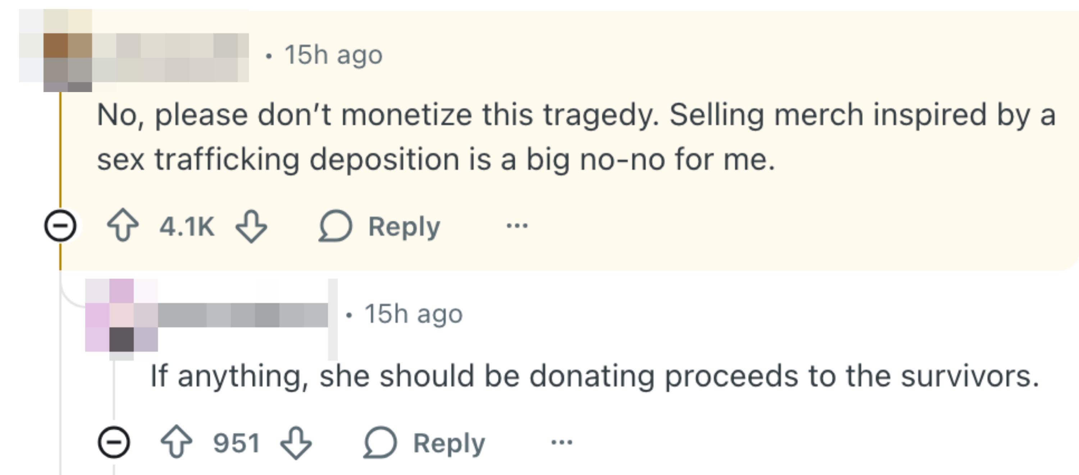Image resolution: width=1079 pixels, height=475 pixels.
Task: Downvote the comment with 951 score
Action: point(296,442)
